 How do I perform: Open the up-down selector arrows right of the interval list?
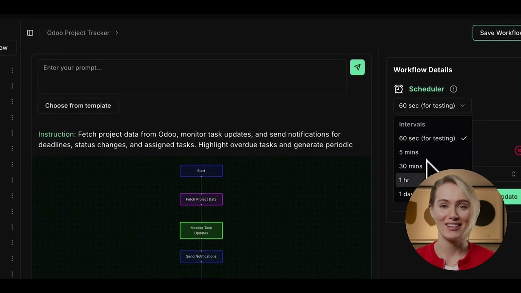(x=514, y=174)
